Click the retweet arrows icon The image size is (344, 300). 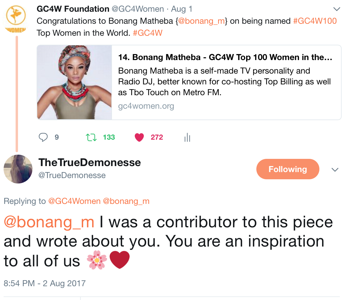point(91,138)
